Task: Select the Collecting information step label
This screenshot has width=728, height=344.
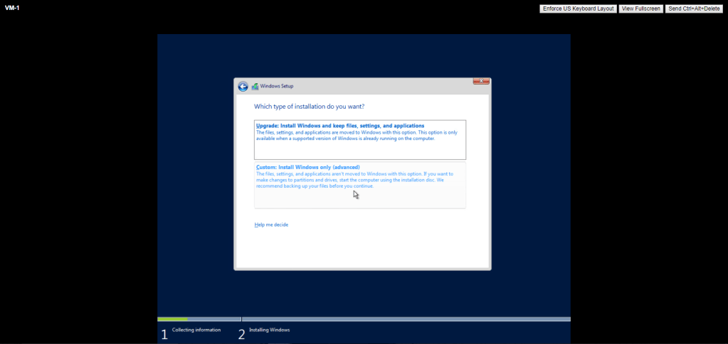Action: pos(196,330)
